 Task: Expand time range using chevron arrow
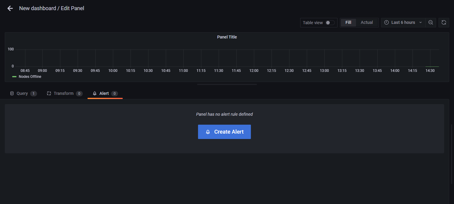click(421, 23)
